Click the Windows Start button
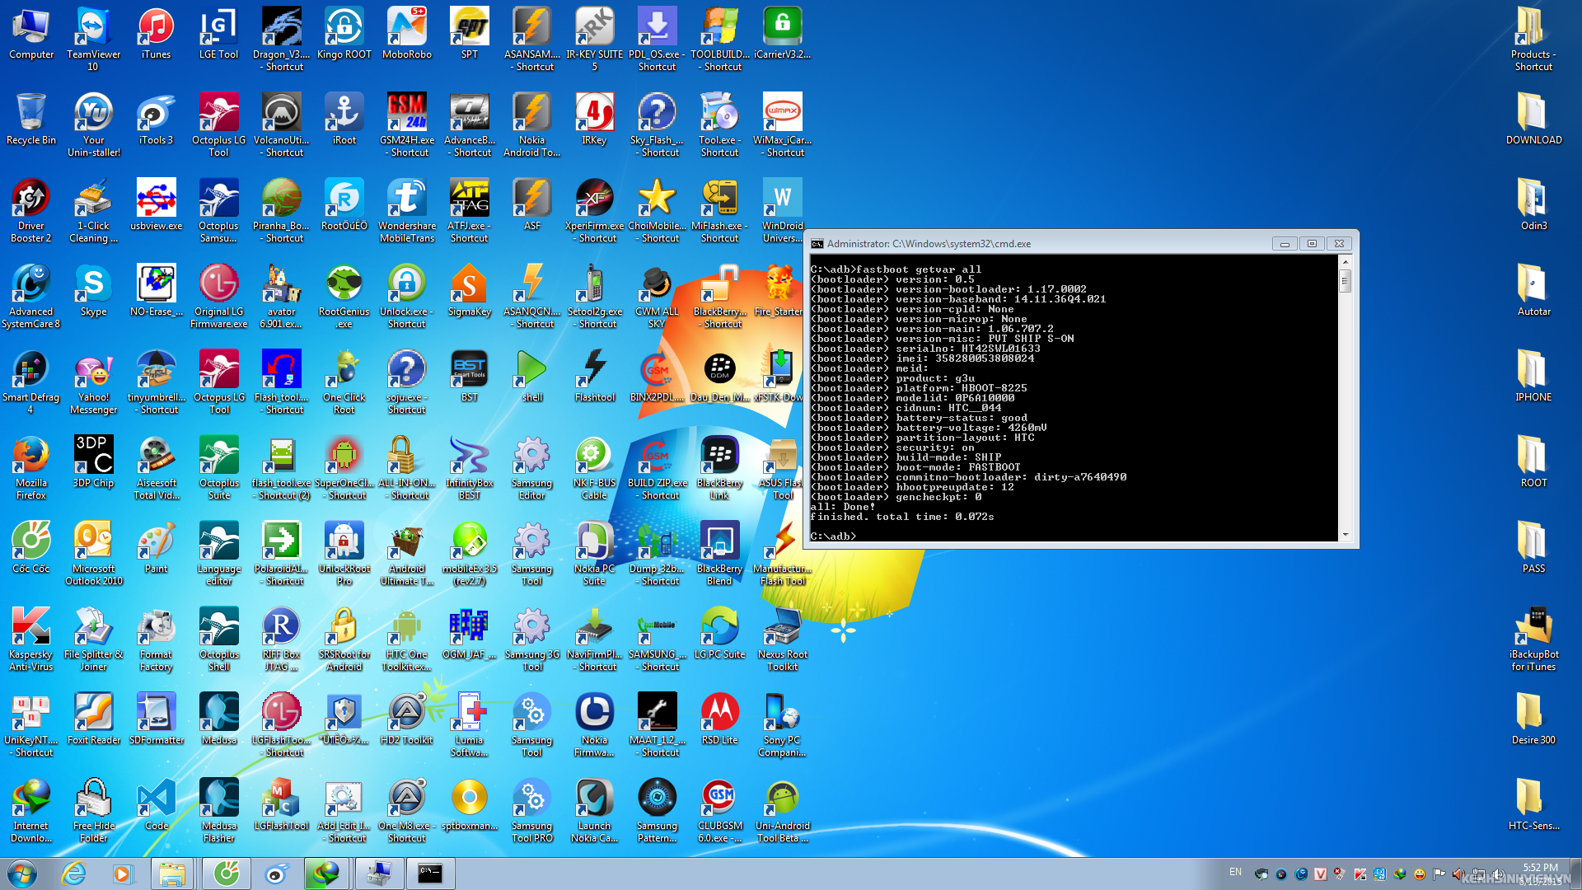Image resolution: width=1582 pixels, height=890 pixels. point(22,874)
